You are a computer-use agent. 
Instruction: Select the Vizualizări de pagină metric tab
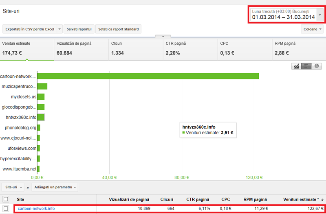coord(81,49)
